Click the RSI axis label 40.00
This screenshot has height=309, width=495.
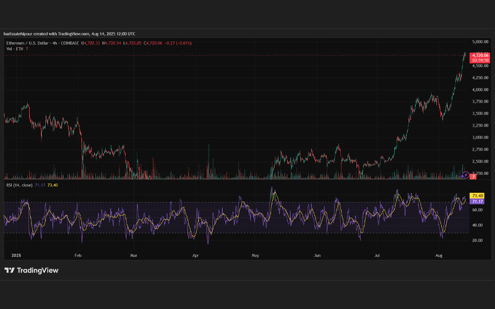click(x=477, y=225)
